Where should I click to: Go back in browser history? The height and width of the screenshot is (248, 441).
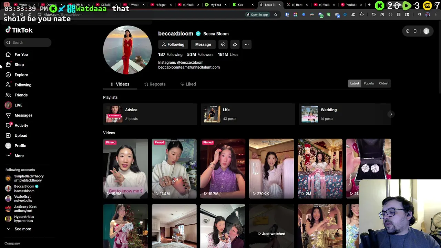point(5,14)
